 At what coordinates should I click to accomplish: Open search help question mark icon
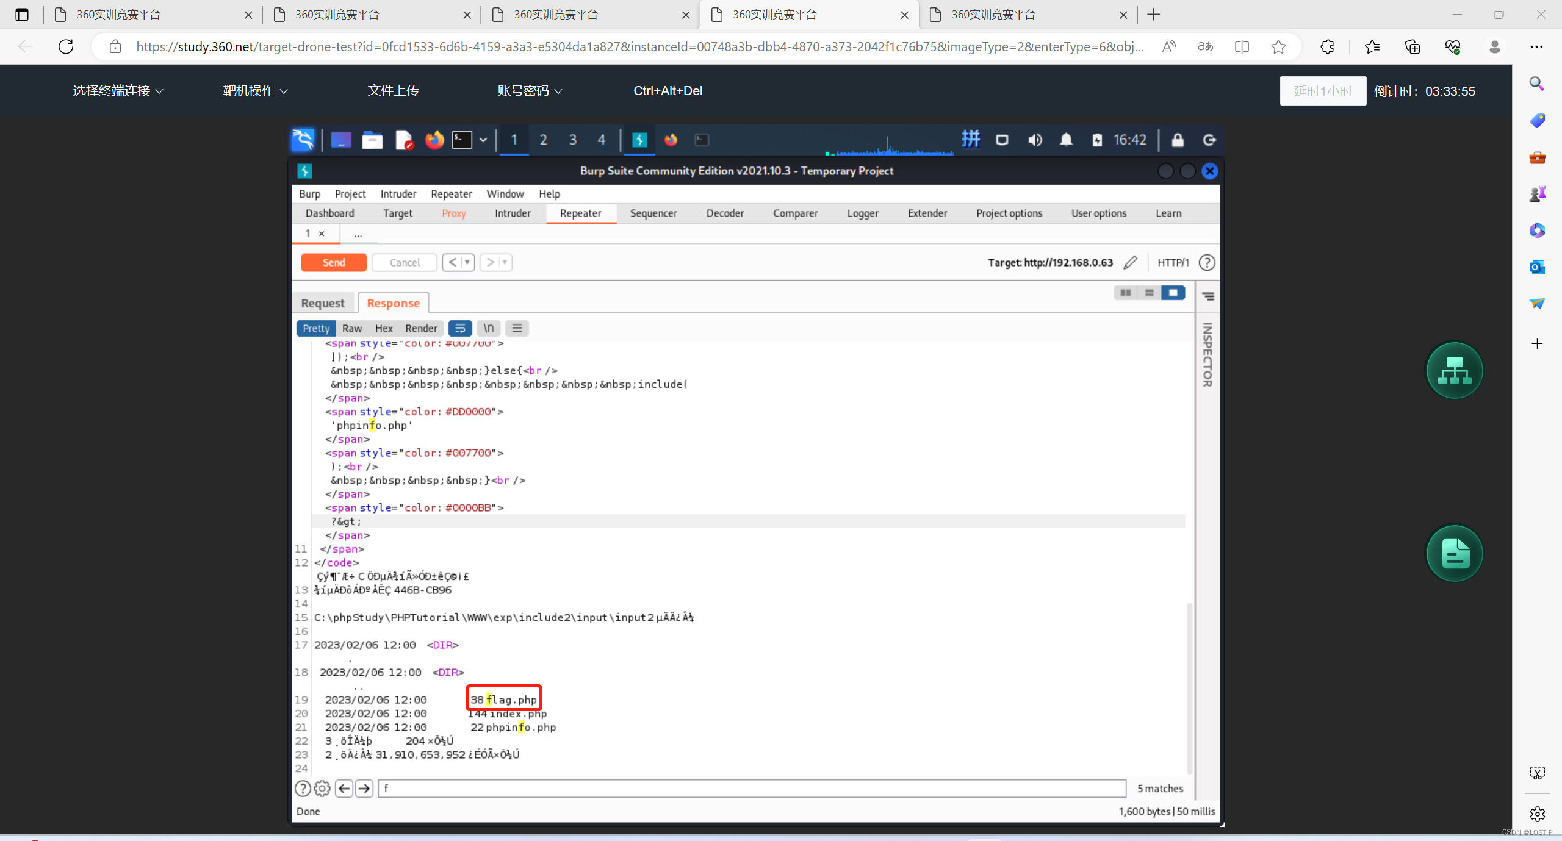[303, 789]
